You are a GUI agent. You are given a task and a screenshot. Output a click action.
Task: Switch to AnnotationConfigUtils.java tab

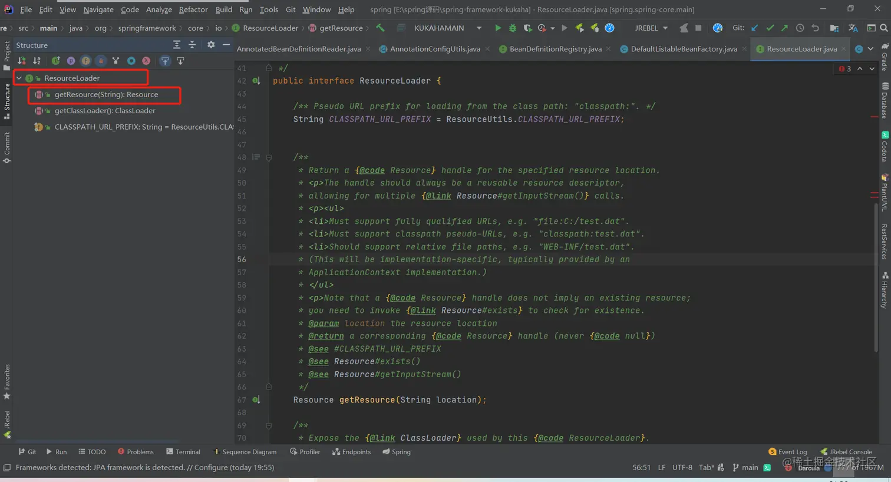coord(434,49)
